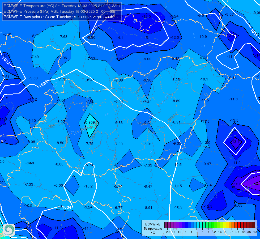Click the 1031 isobar label
The width and height of the screenshot is (260, 239).
(x=254, y=32)
